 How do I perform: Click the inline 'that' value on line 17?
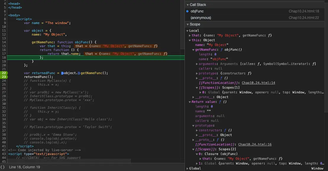point(126,54)
